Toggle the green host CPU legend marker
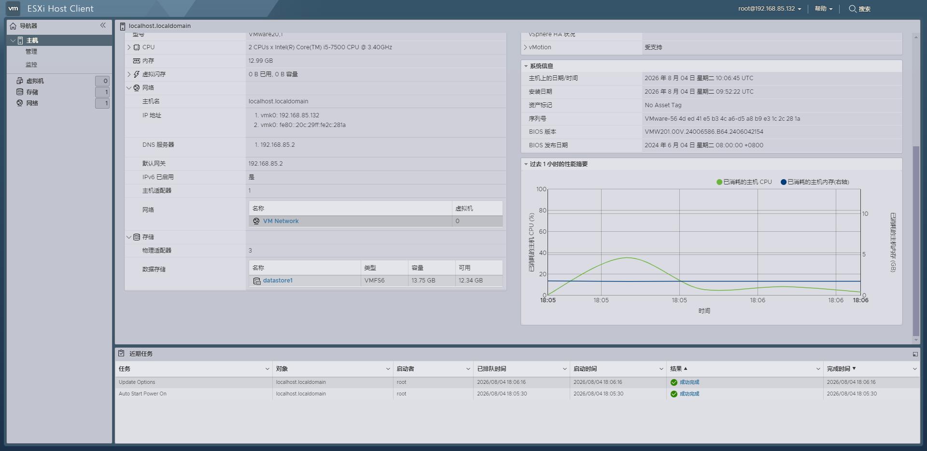The image size is (927, 451). coord(719,182)
